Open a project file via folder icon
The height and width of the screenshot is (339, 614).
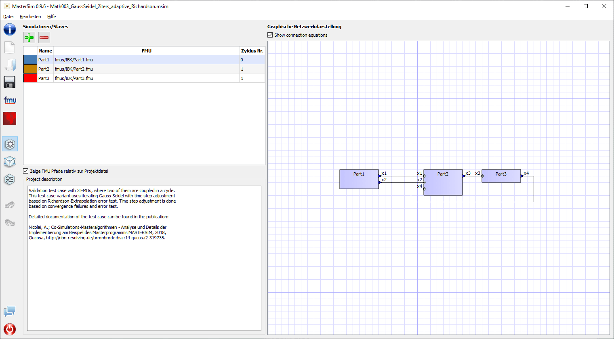(x=10, y=65)
